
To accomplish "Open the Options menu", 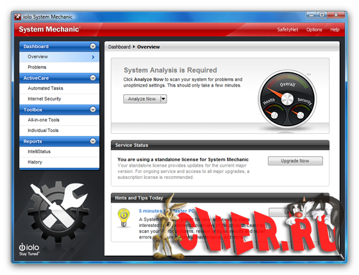I will (x=314, y=29).
